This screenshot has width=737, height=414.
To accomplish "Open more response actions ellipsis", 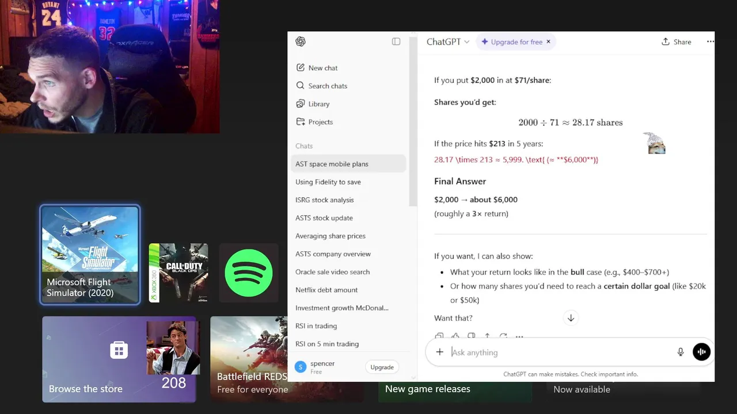I will tap(519, 336).
